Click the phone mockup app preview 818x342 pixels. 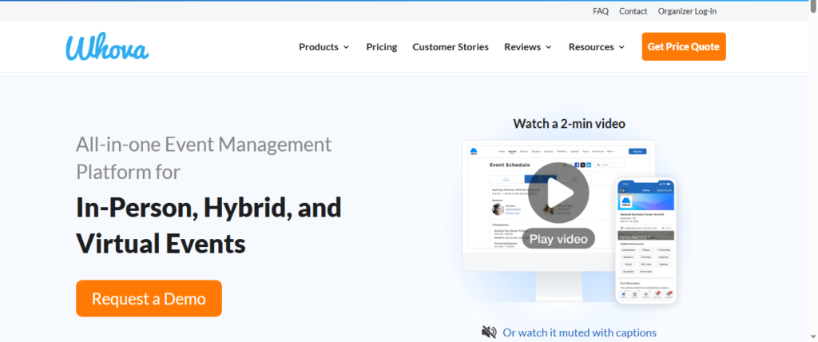tap(645, 241)
